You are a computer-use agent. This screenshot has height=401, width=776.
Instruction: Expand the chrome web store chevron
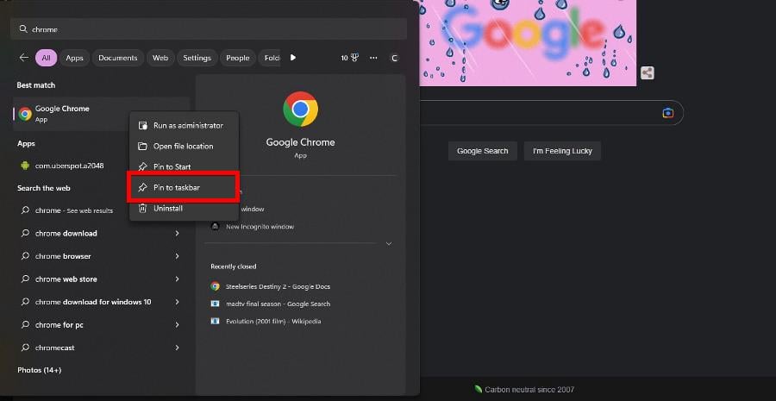point(177,279)
